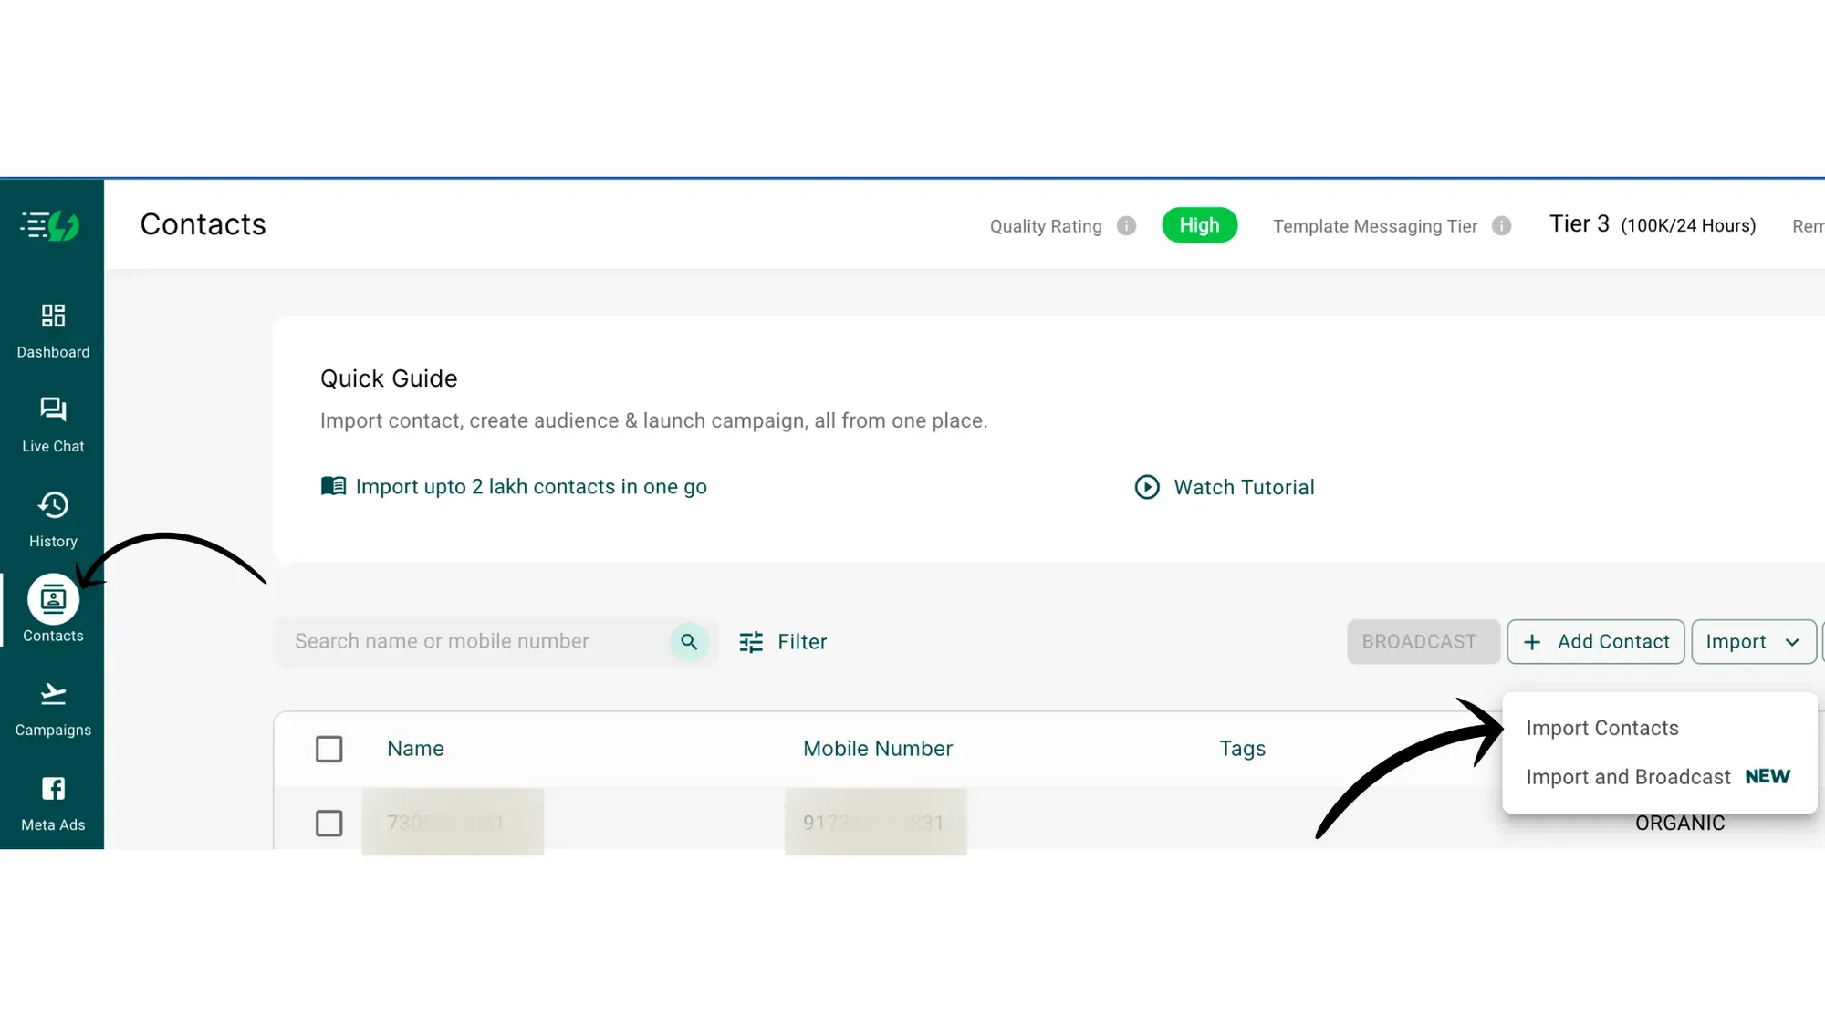The image size is (1825, 1026).
Task: Click the search magnifier icon
Action: pos(689,641)
